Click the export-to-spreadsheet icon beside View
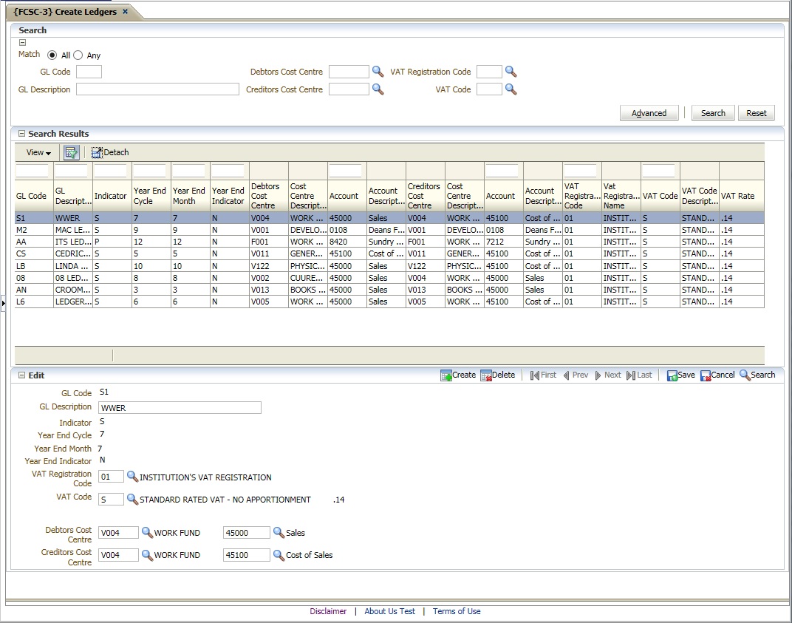792x623 pixels. pyautogui.click(x=71, y=152)
